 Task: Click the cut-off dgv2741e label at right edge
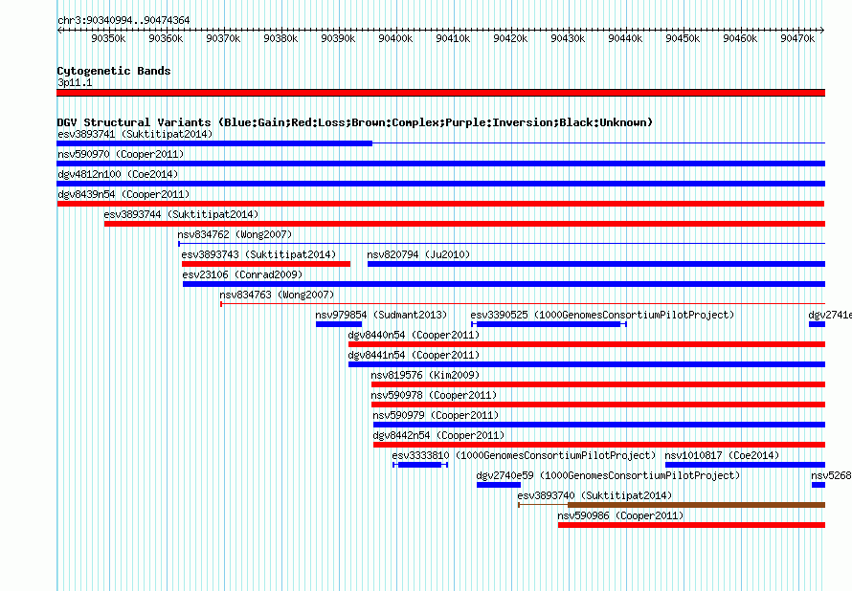tap(830, 315)
